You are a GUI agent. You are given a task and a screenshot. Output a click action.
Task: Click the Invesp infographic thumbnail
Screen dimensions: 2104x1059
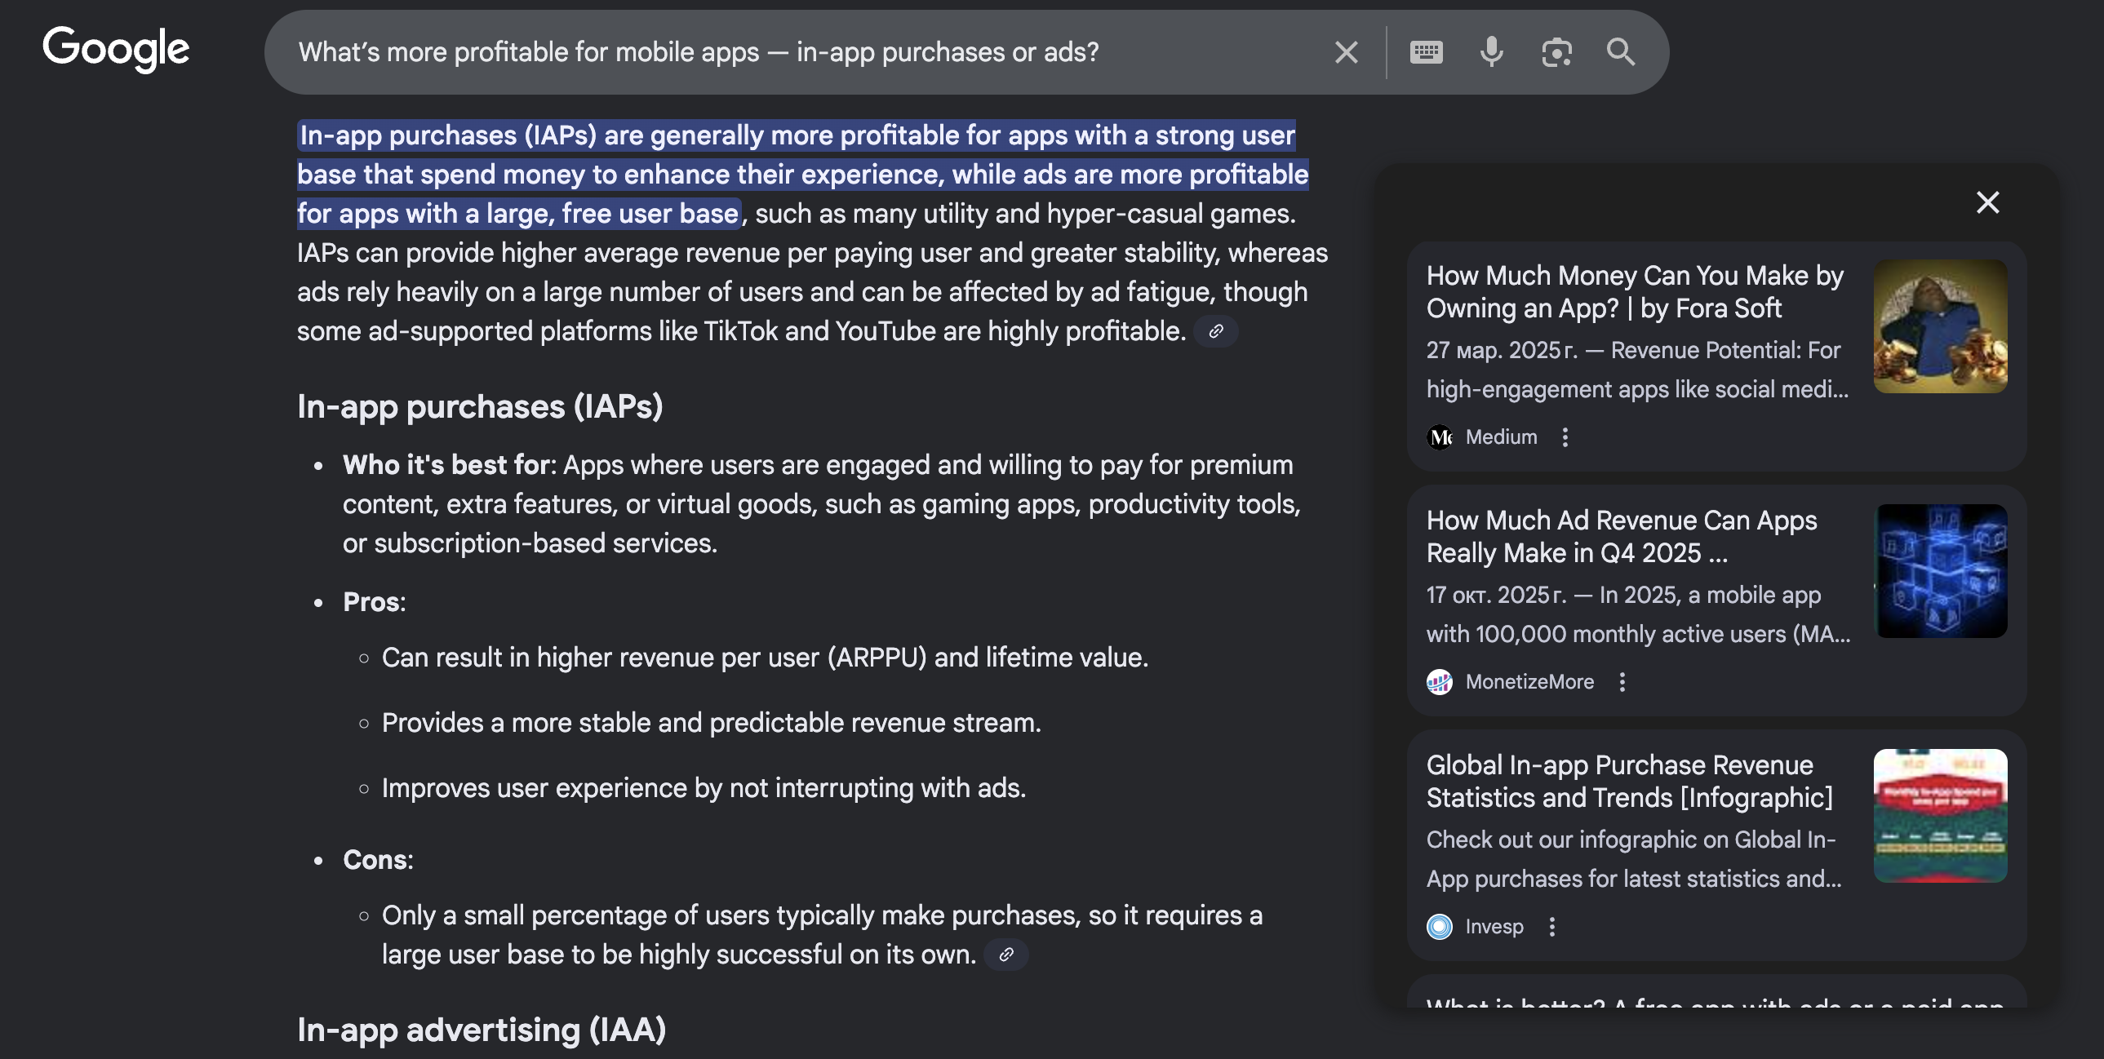1940,816
